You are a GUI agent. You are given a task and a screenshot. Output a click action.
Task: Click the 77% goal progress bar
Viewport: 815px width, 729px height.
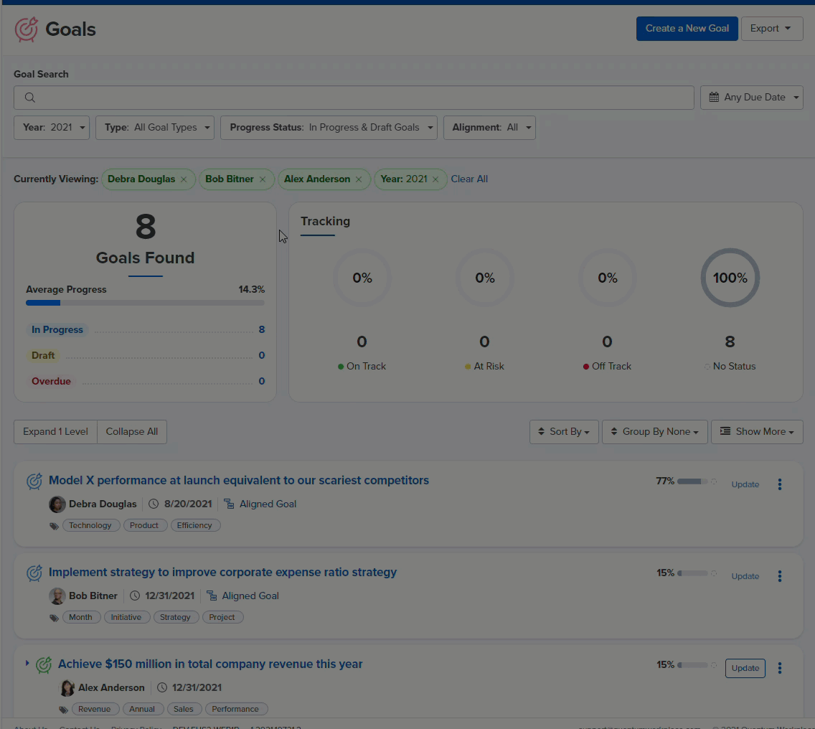point(692,481)
